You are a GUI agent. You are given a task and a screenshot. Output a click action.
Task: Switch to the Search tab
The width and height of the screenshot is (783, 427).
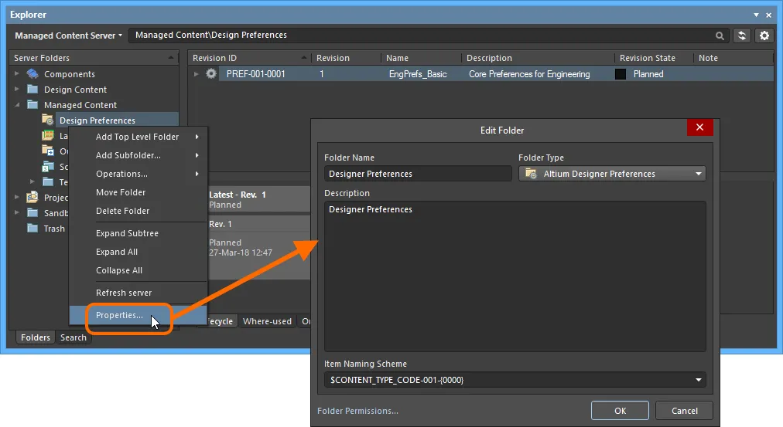tap(74, 337)
